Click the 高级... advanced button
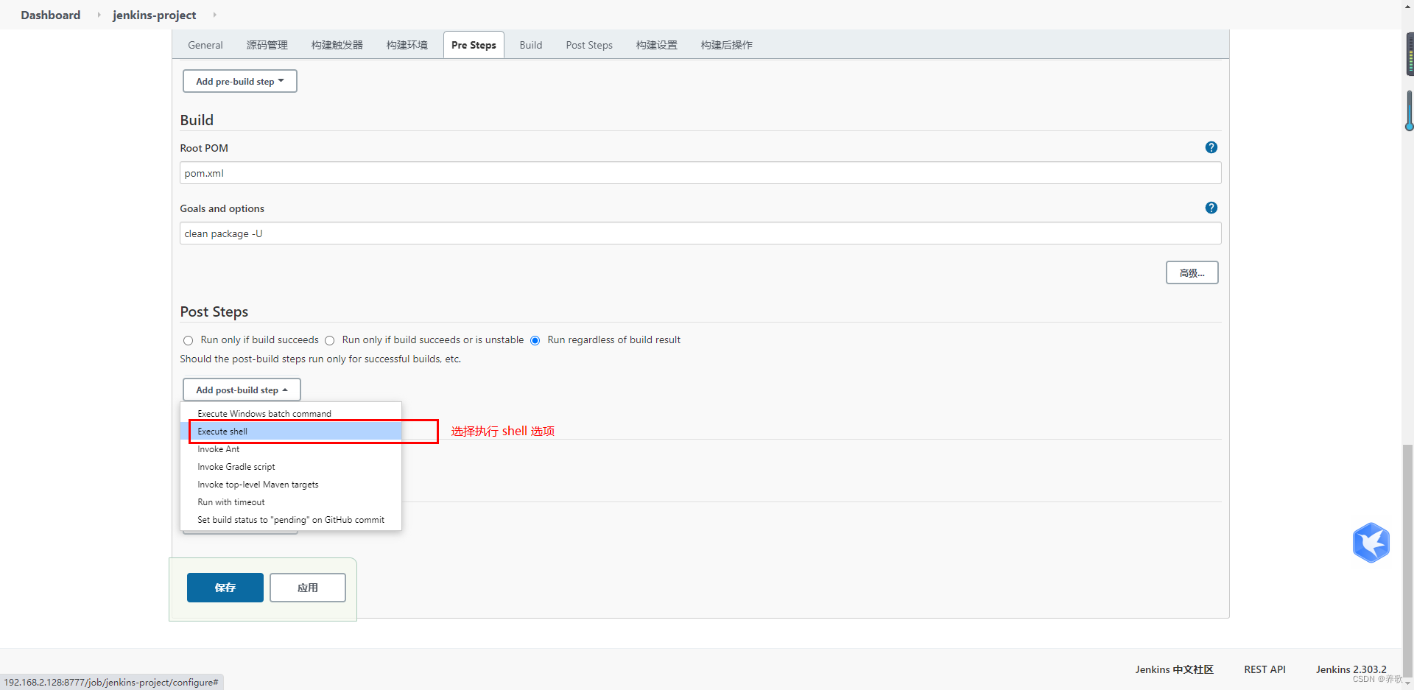 coord(1192,272)
